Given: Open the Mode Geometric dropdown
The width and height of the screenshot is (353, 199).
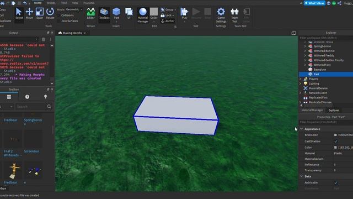Looking at the screenshot, I should tap(74, 9).
